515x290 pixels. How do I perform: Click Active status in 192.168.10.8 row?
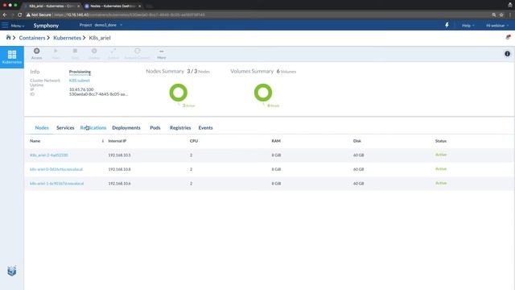[441, 168]
